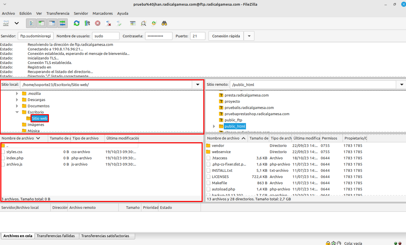The image size is (406, 245).
Task: Cancel the current operation
Action: point(98,23)
